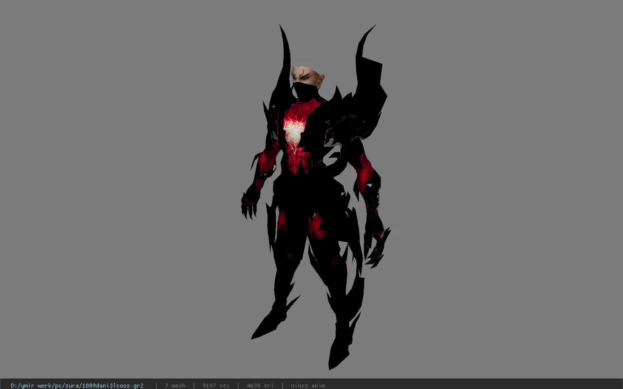The image size is (623, 389).
Task: Click the '4639 tri' triangle count
Action: pos(260,386)
